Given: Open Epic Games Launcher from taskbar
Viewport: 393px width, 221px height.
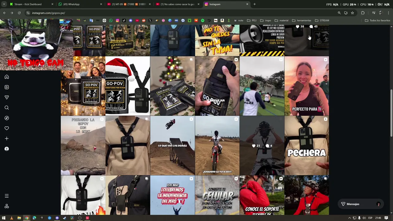Looking at the screenshot, I should click(x=42, y=218).
